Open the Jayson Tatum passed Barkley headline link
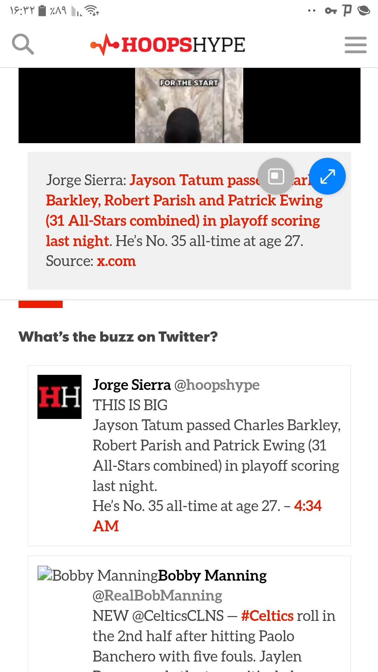378x672 pixels. (184, 210)
